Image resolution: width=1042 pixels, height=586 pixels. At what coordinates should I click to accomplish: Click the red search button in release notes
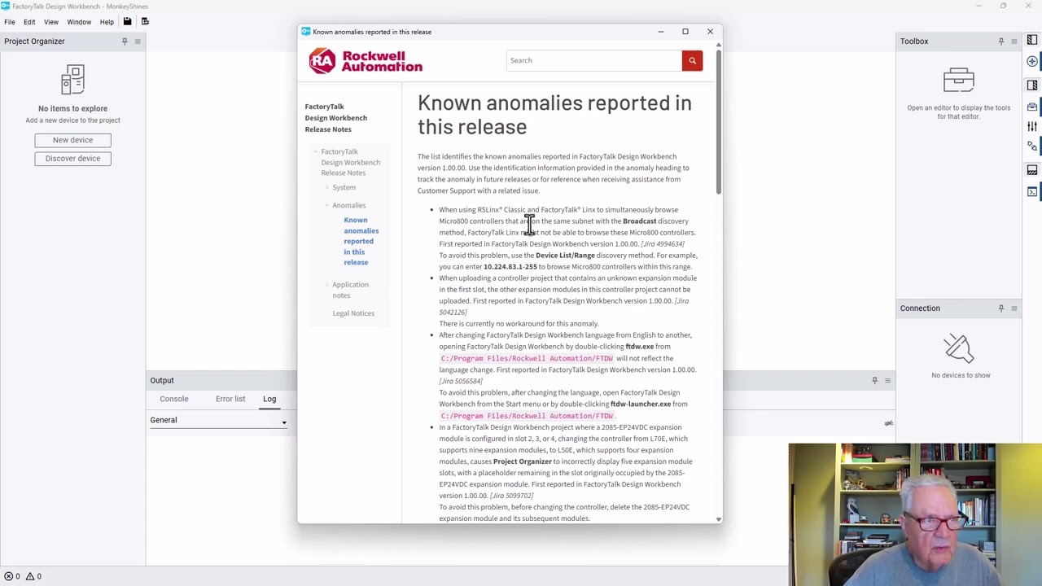click(x=692, y=60)
